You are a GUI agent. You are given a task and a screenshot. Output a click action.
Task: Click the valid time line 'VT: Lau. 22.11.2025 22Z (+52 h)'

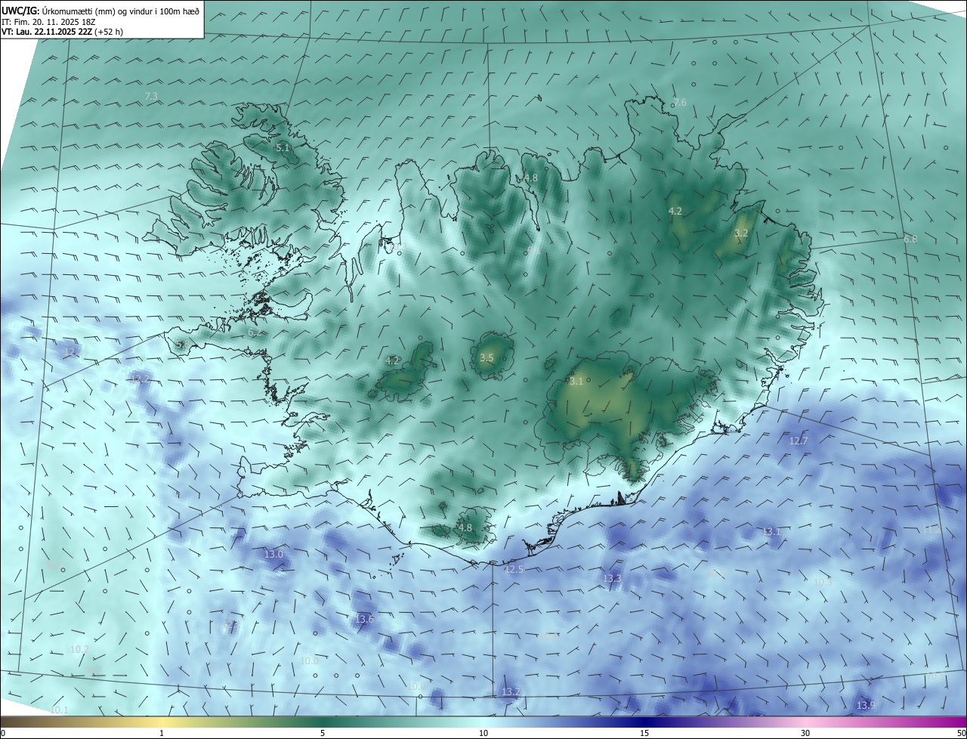click(63, 32)
